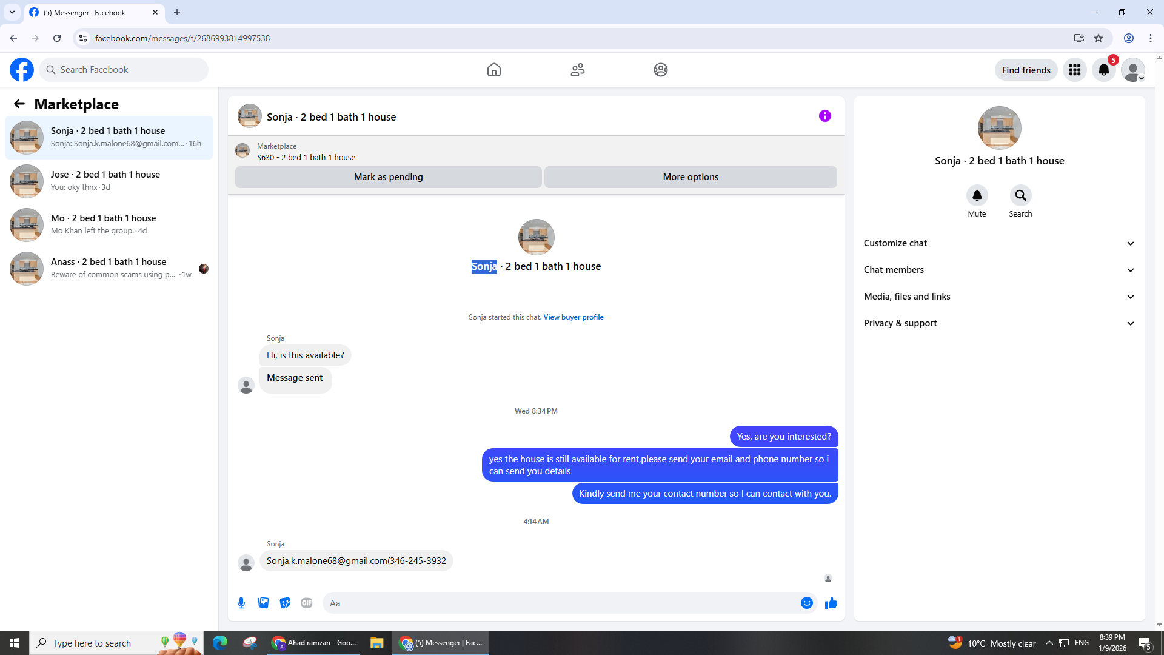Send a thumbs-up like

(x=831, y=603)
